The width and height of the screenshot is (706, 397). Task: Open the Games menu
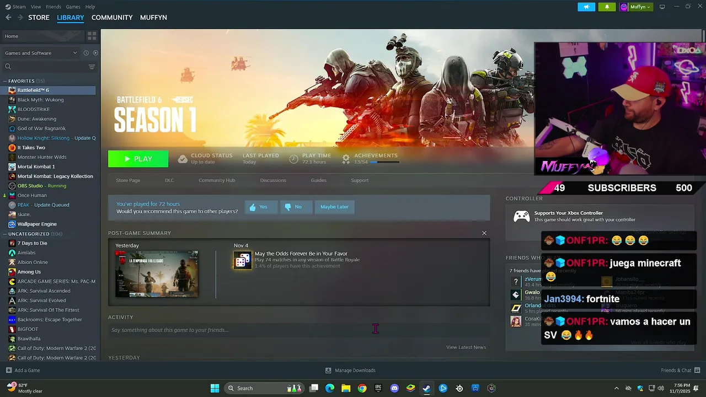click(x=73, y=7)
